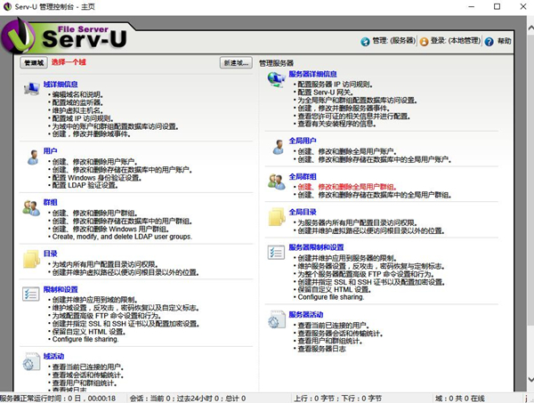
Task: Open the 服务器活动 link
Action: point(306,315)
